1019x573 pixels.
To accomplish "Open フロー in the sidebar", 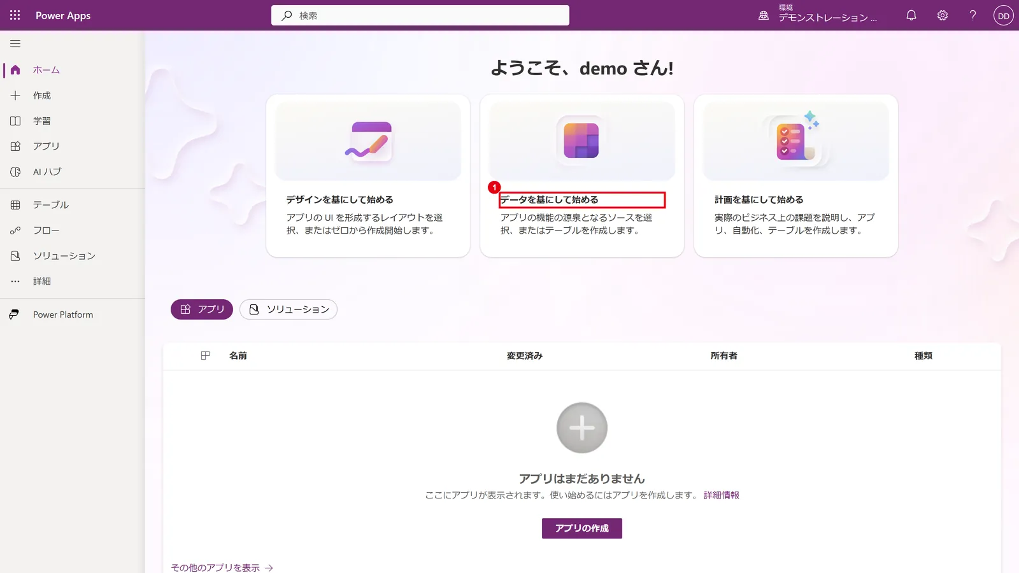I will 46,230.
